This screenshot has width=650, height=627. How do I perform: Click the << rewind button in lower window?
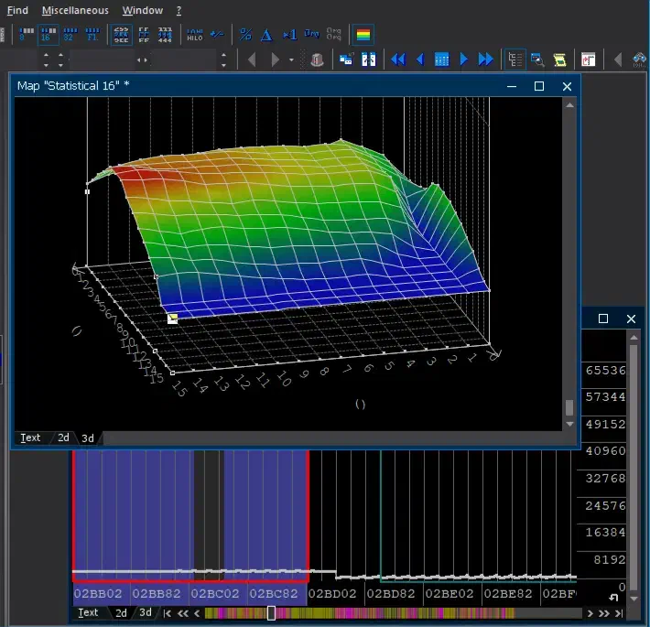click(x=183, y=613)
